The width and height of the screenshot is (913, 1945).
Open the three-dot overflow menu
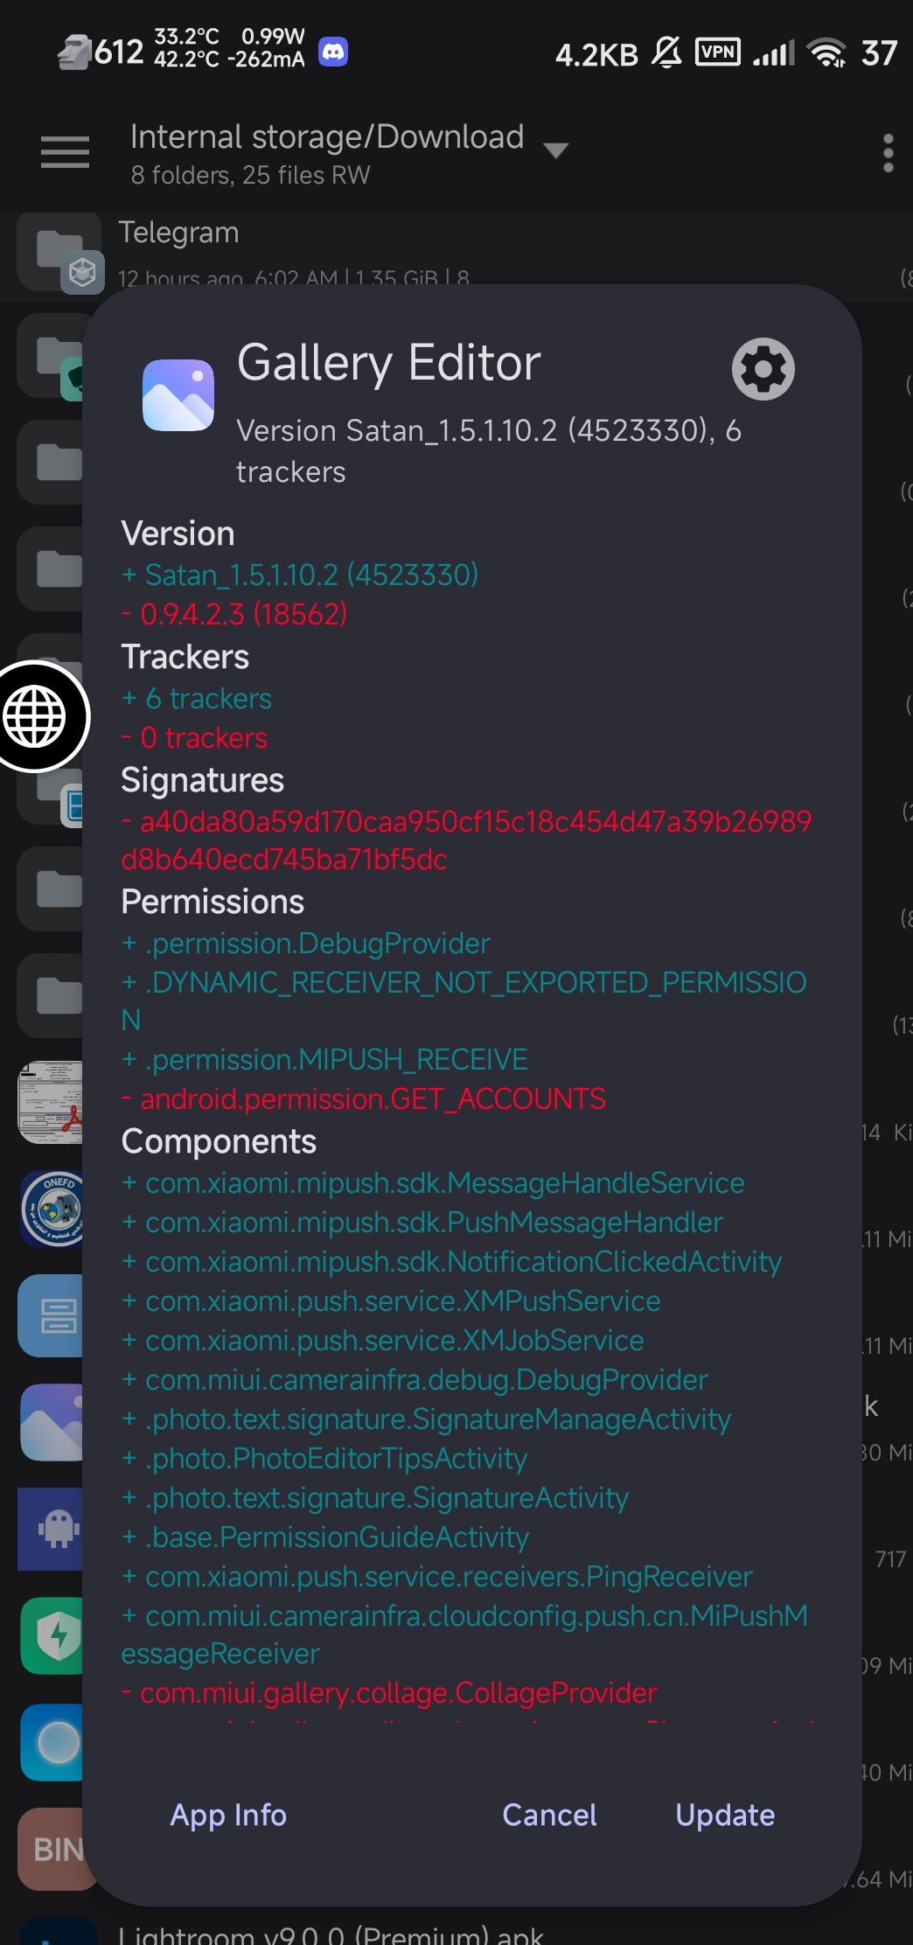tap(889, 152)
